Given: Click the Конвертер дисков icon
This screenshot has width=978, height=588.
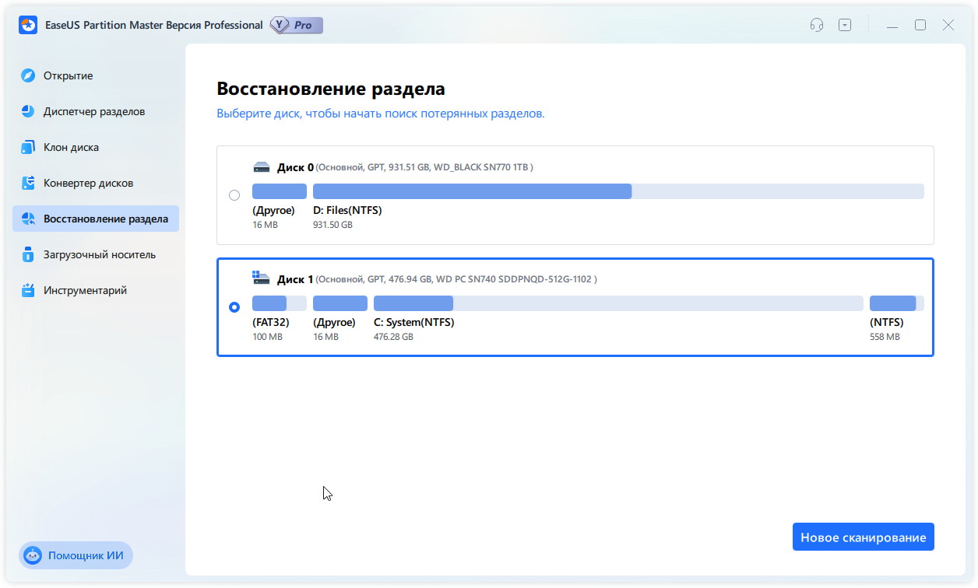Looking at the screenshot, I should [29, 183].
